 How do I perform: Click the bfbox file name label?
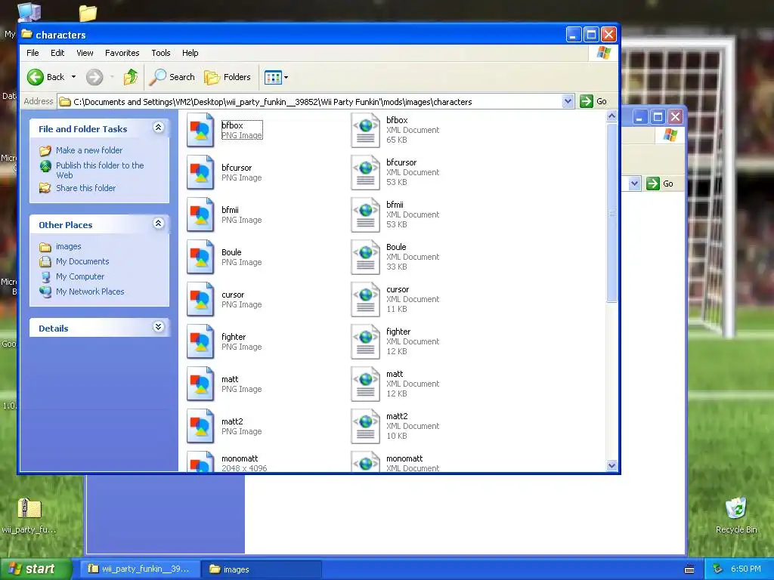tap(232, 126)
